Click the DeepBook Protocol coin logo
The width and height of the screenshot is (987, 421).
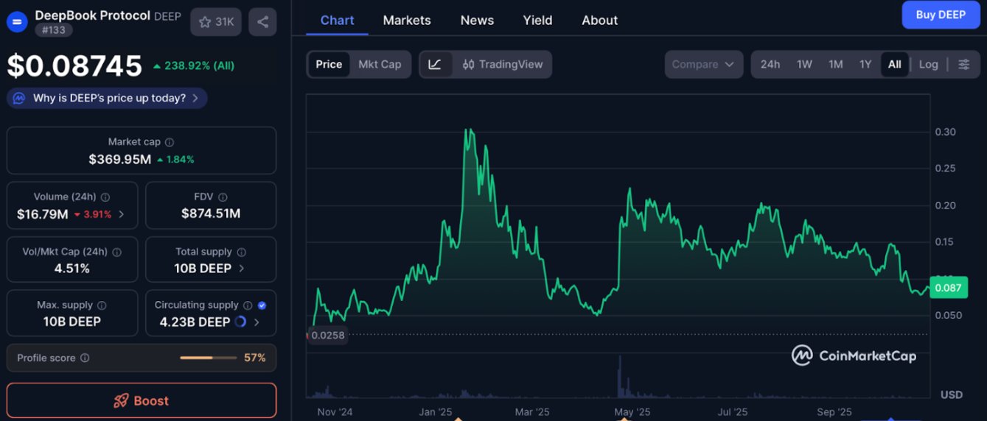coord(17,21)
